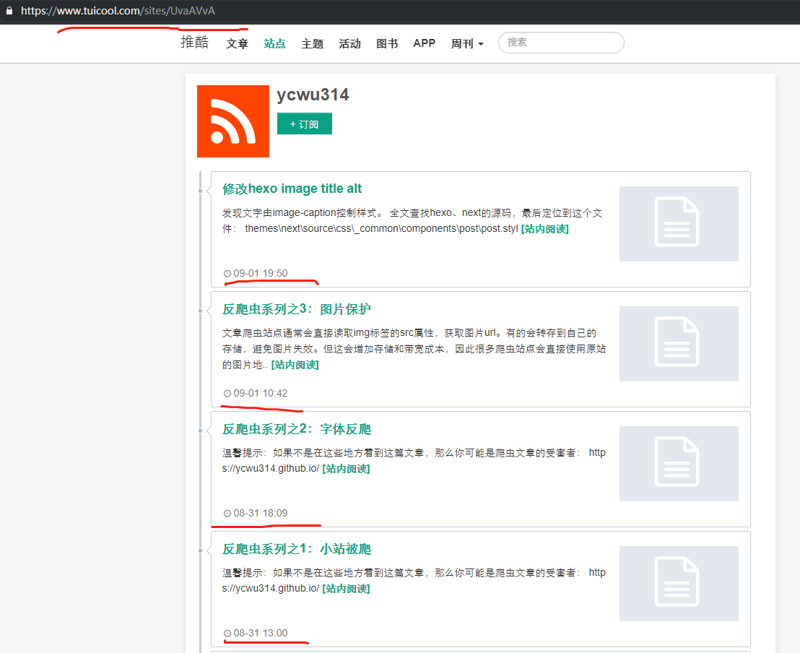Expand the 周刊 dropdown menu

(466, 43)
